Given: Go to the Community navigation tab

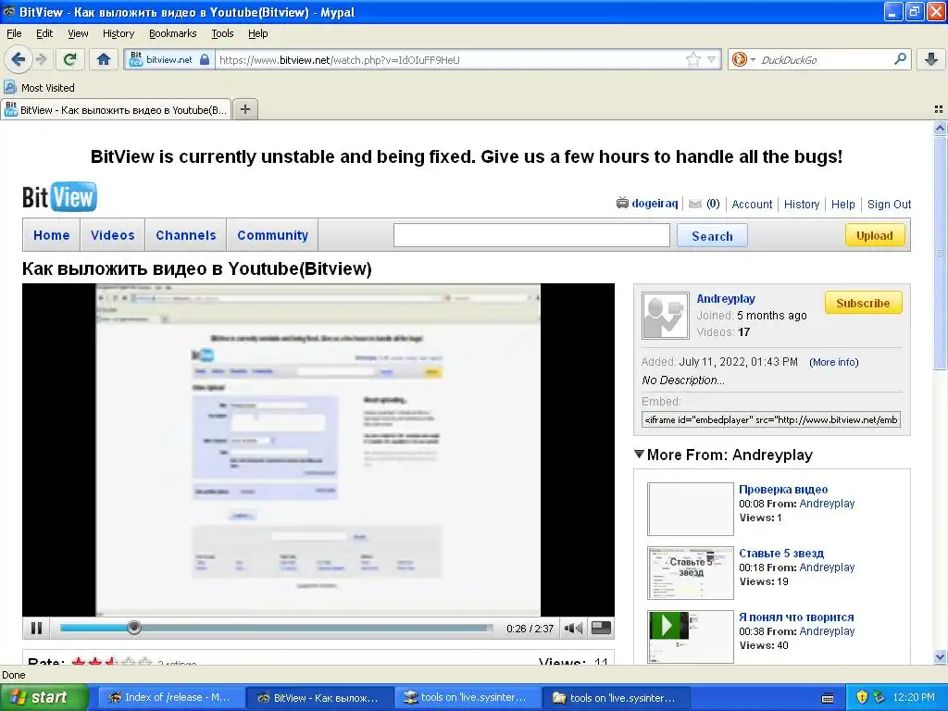Looking at the screenshot, I should pos(273,235).
